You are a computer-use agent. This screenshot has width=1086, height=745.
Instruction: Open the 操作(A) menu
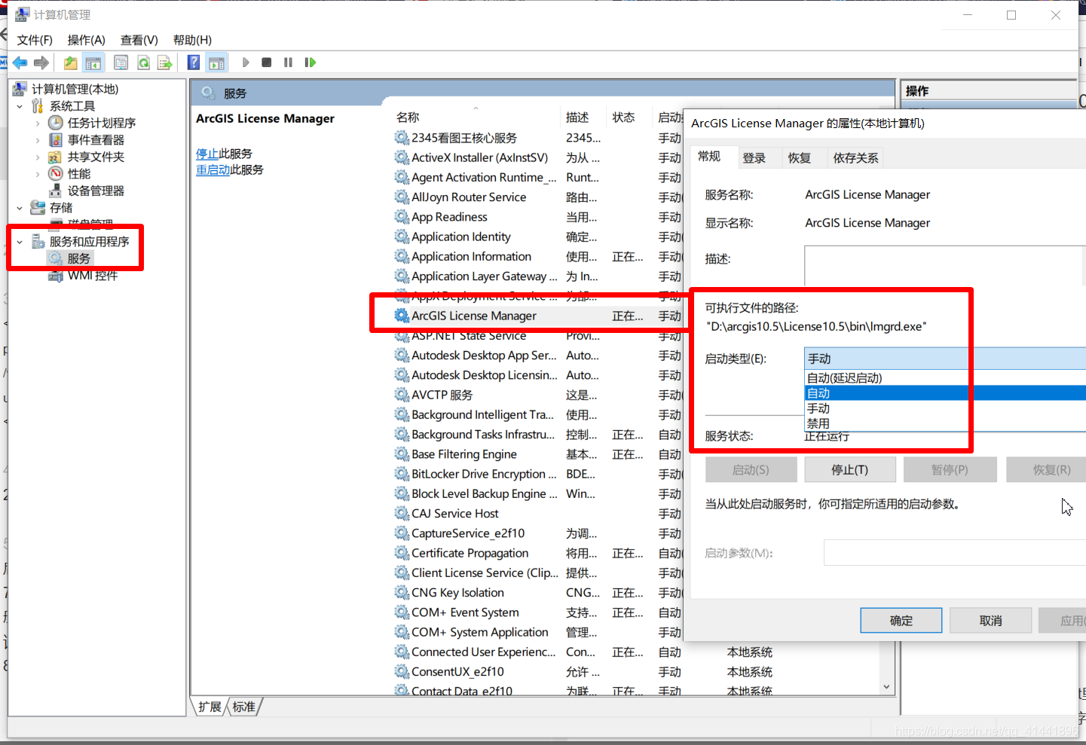86,40
